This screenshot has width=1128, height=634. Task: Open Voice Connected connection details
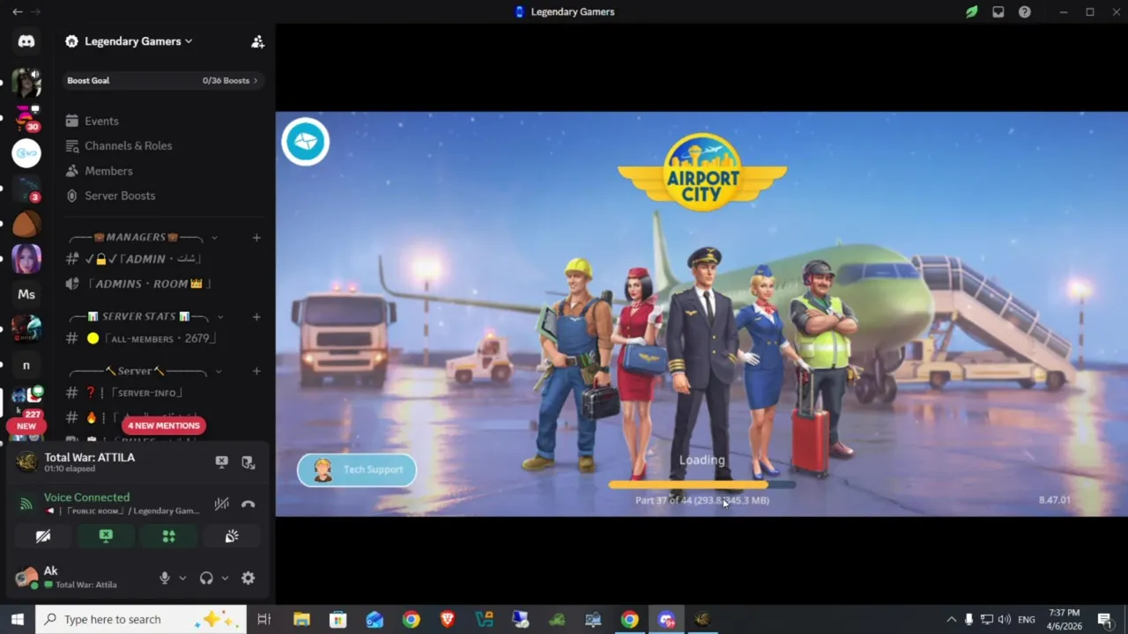[x=86, y=498]
